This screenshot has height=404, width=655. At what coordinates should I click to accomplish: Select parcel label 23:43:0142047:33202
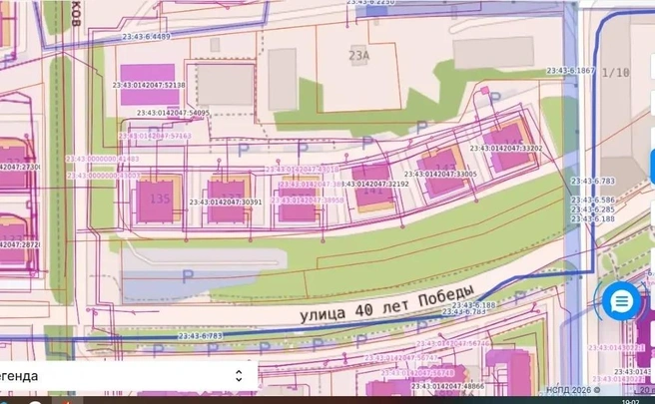(x=506, y=149)
